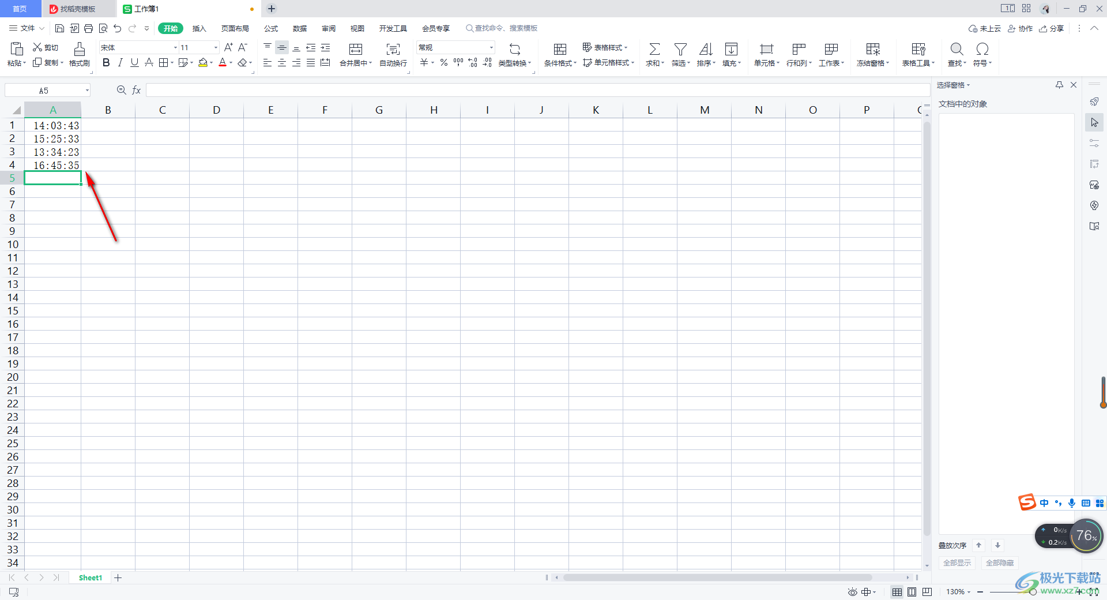Viewport: 1107px width, 600px height.
Task: Apply percent style format
Action: coord(444,62)
